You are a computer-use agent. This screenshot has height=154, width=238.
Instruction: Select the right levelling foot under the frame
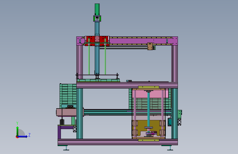tap(170, 148)
